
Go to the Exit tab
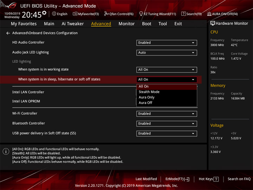tap(178, 24)
